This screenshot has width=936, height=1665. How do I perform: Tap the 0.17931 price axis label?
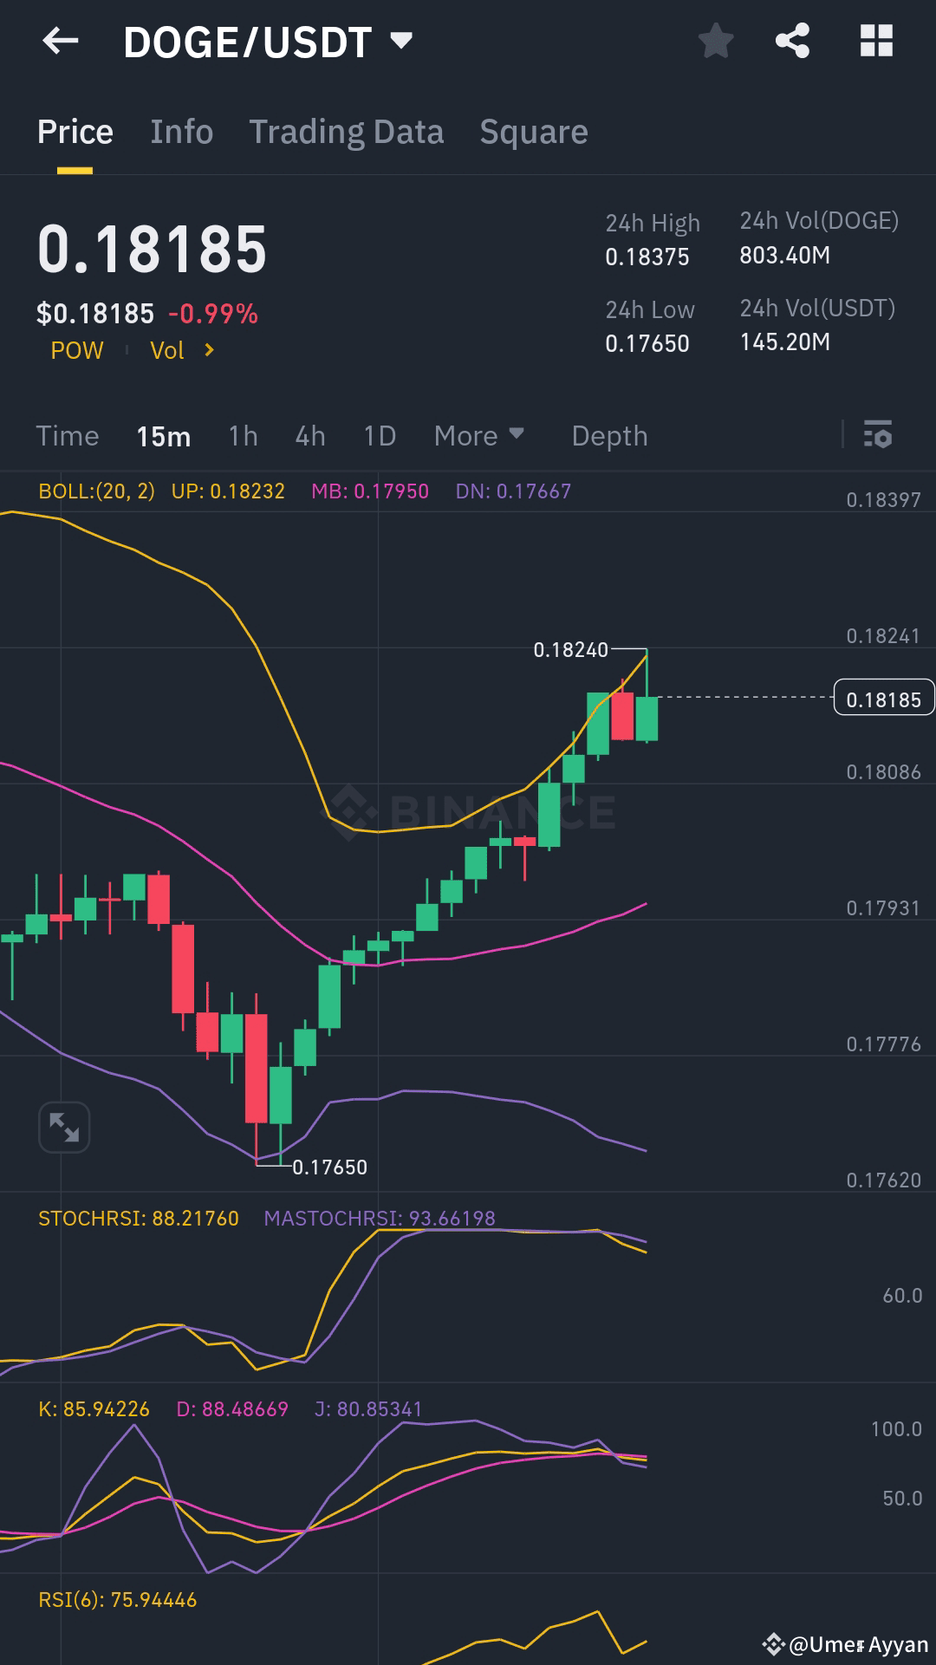point(884,908)
